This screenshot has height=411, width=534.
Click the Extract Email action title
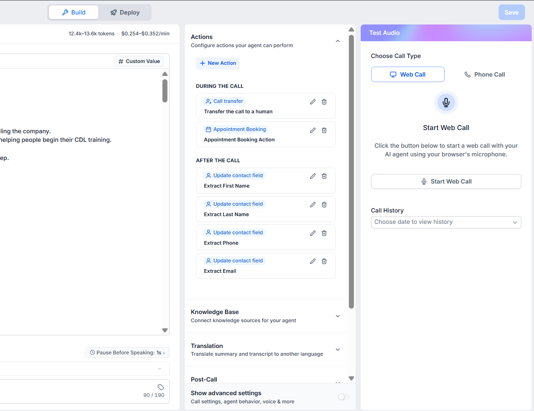[220, 271]
